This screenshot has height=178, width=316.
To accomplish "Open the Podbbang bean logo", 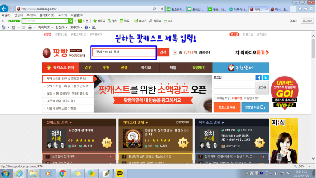I will click(47, 53).
